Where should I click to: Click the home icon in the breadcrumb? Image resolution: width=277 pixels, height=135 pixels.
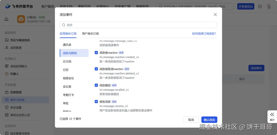(x=6, y=19)
